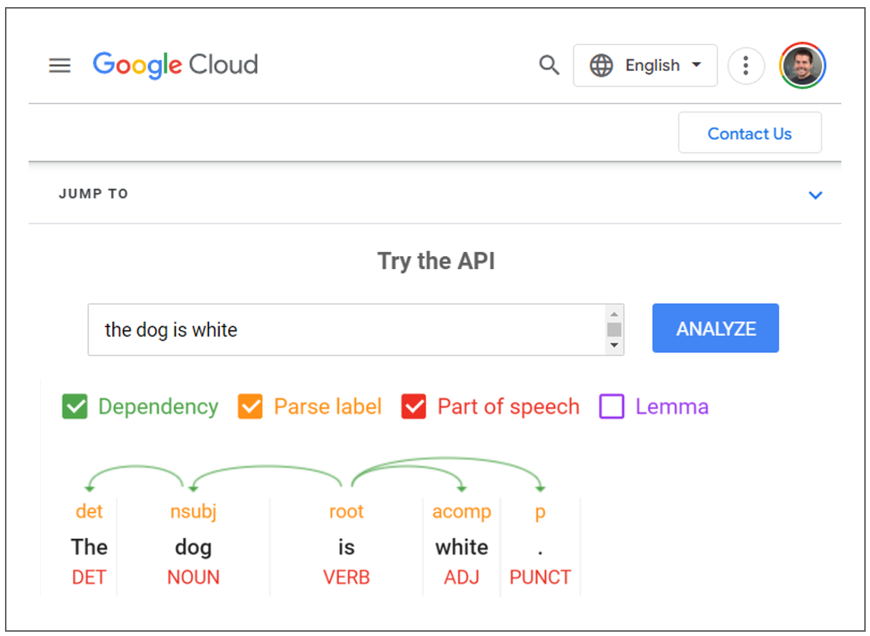Click the word "dog" token in parse tree
Image resolution: width=870 pixels, height=636 pixels.
pyautogui.click(x=193, y=547)
